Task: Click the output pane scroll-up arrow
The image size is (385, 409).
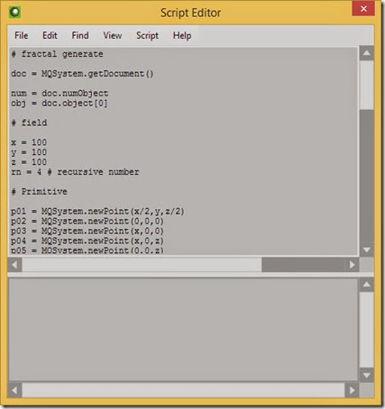Action: 366,285
